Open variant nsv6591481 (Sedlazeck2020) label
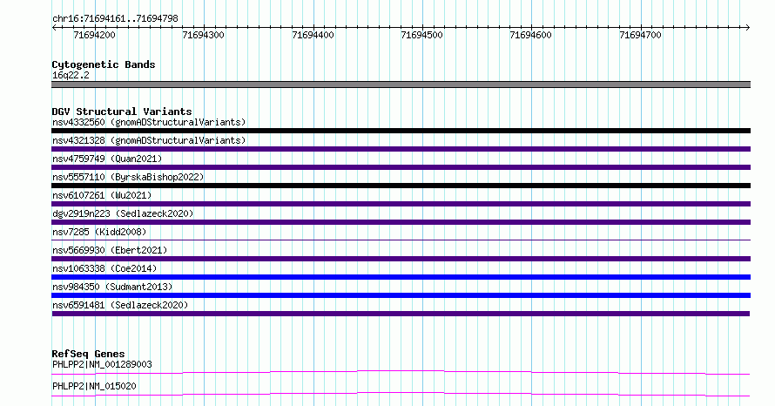Image resolution: width=775 pixels, height=406 pixels. coord(120,305)
